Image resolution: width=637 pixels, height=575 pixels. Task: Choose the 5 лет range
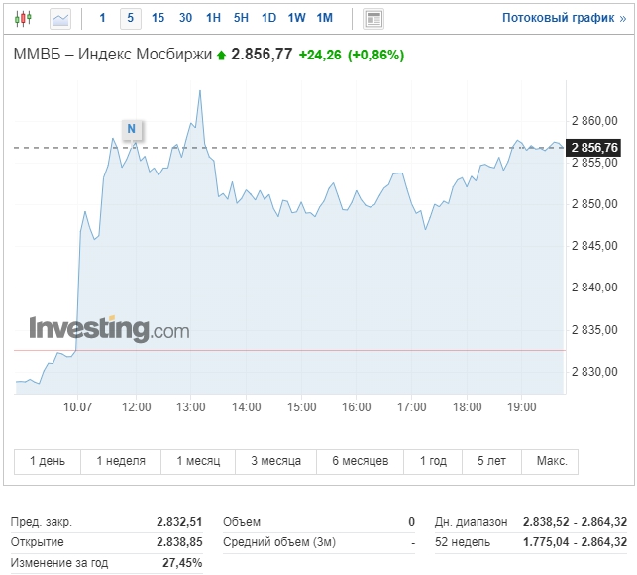[491, 461]
